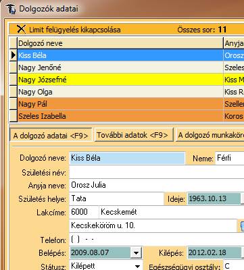Viewport: 244px width, 270px height.
Task: Click the Limit felügyelés kikapcsolása label
Action: (x=75, y=30)
